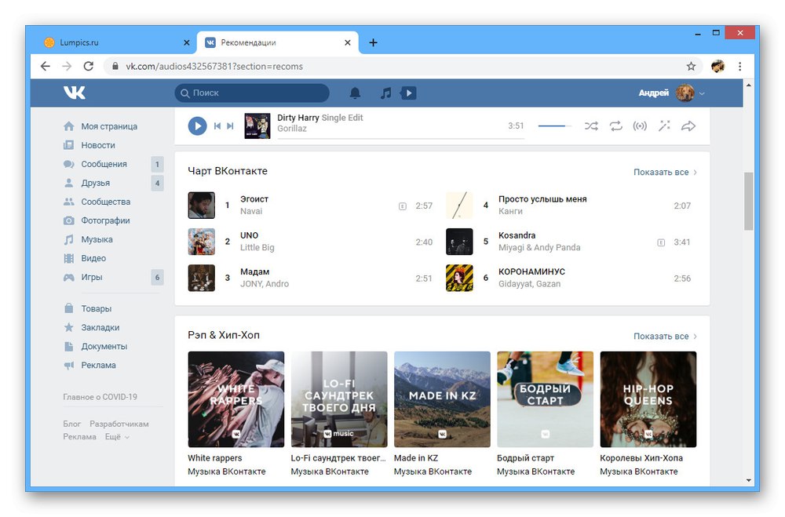This screenshot has width=785, height=517.
Task: Click artist name Miyagi & Andy Panda
Action: (539, 248)
